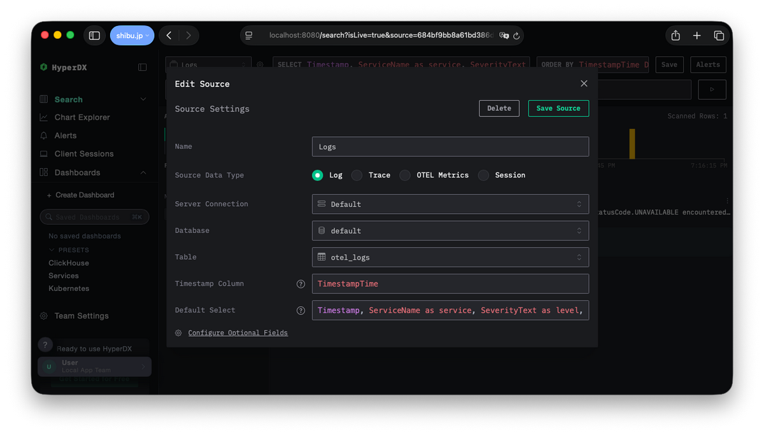Open the Logs source selector behind dialog
764x436 pixels.
(x=209, y=65)
